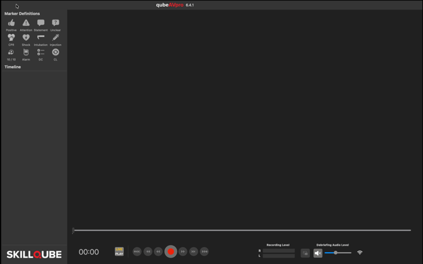Select the CL marker icon
Screen dimensions: 423x264
point(56,52)
